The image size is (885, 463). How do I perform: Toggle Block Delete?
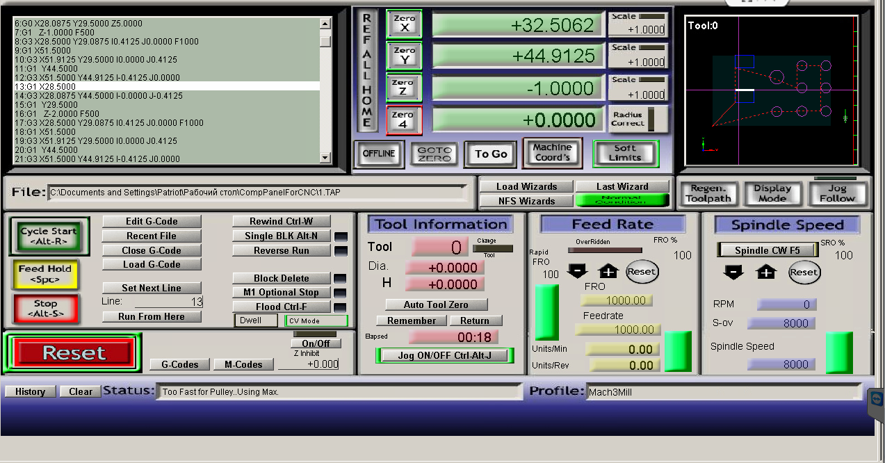click(x=281, y=278)
